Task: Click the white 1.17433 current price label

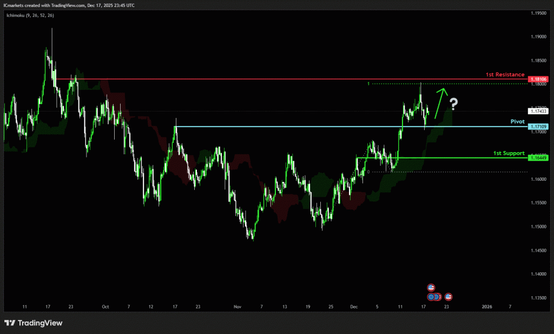Action: [539, 111]
